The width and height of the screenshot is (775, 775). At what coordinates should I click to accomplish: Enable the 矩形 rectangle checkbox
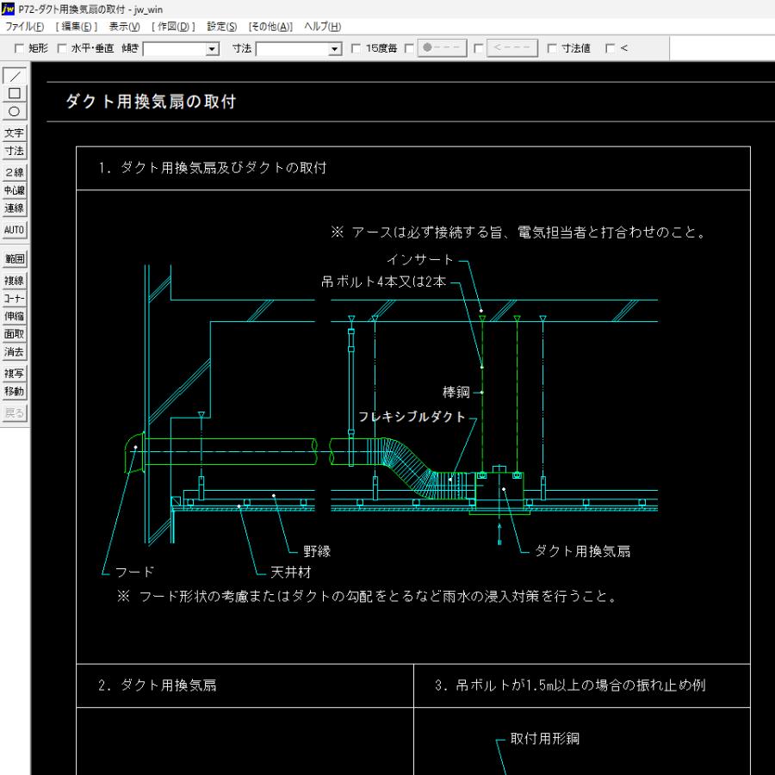19,48
